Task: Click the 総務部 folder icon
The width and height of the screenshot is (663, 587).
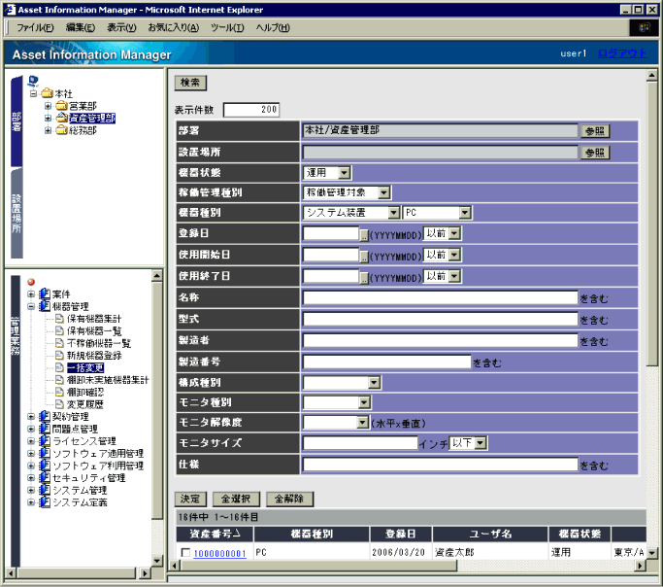Action: click(61, 130)
